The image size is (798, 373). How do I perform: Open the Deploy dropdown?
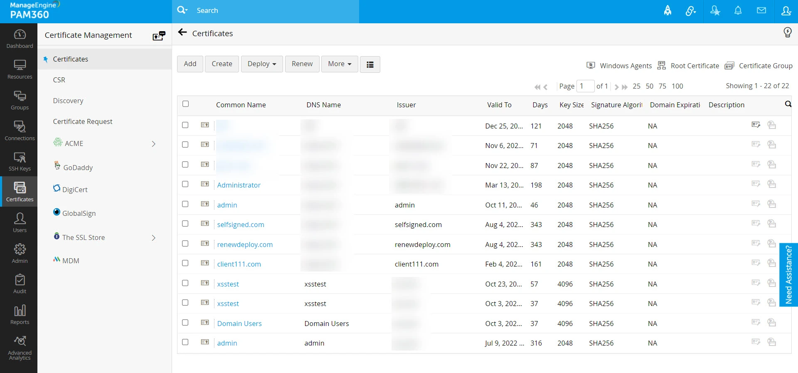click(261, 64)
